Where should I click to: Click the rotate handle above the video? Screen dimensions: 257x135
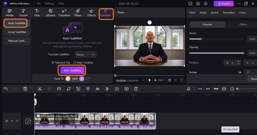(x=149, y=22)
